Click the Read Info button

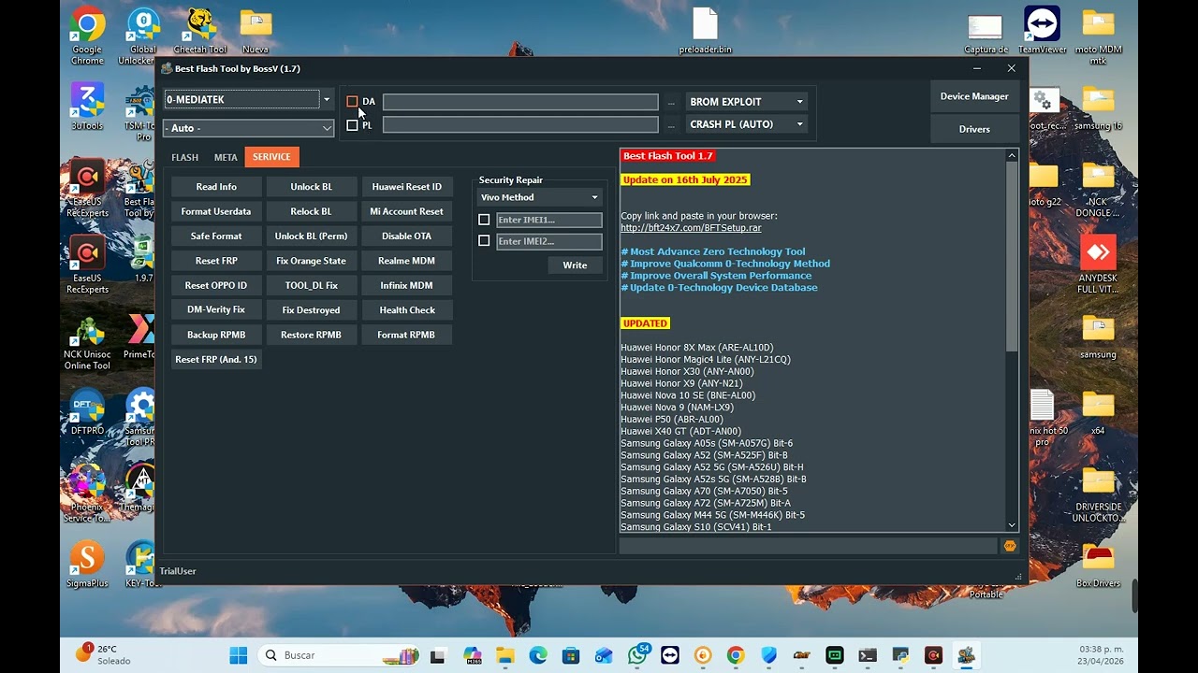pos(216,187)
